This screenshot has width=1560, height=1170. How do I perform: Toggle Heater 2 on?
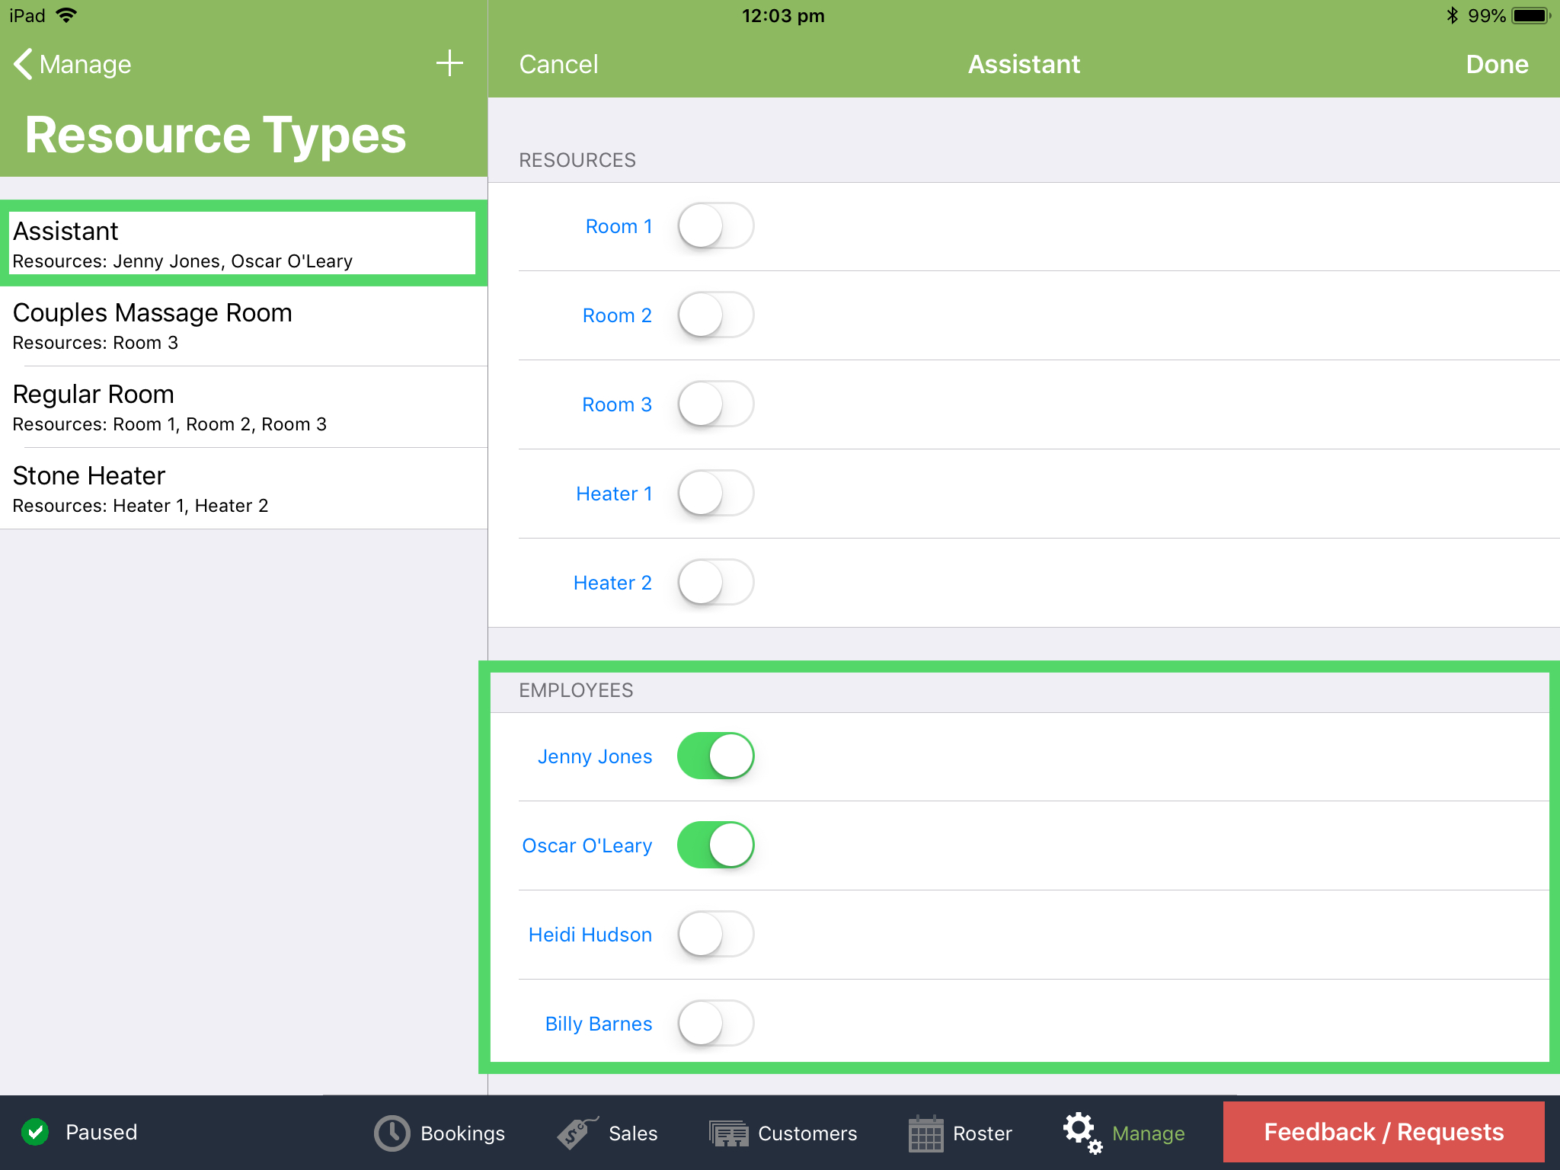click(x=714, y=582)
